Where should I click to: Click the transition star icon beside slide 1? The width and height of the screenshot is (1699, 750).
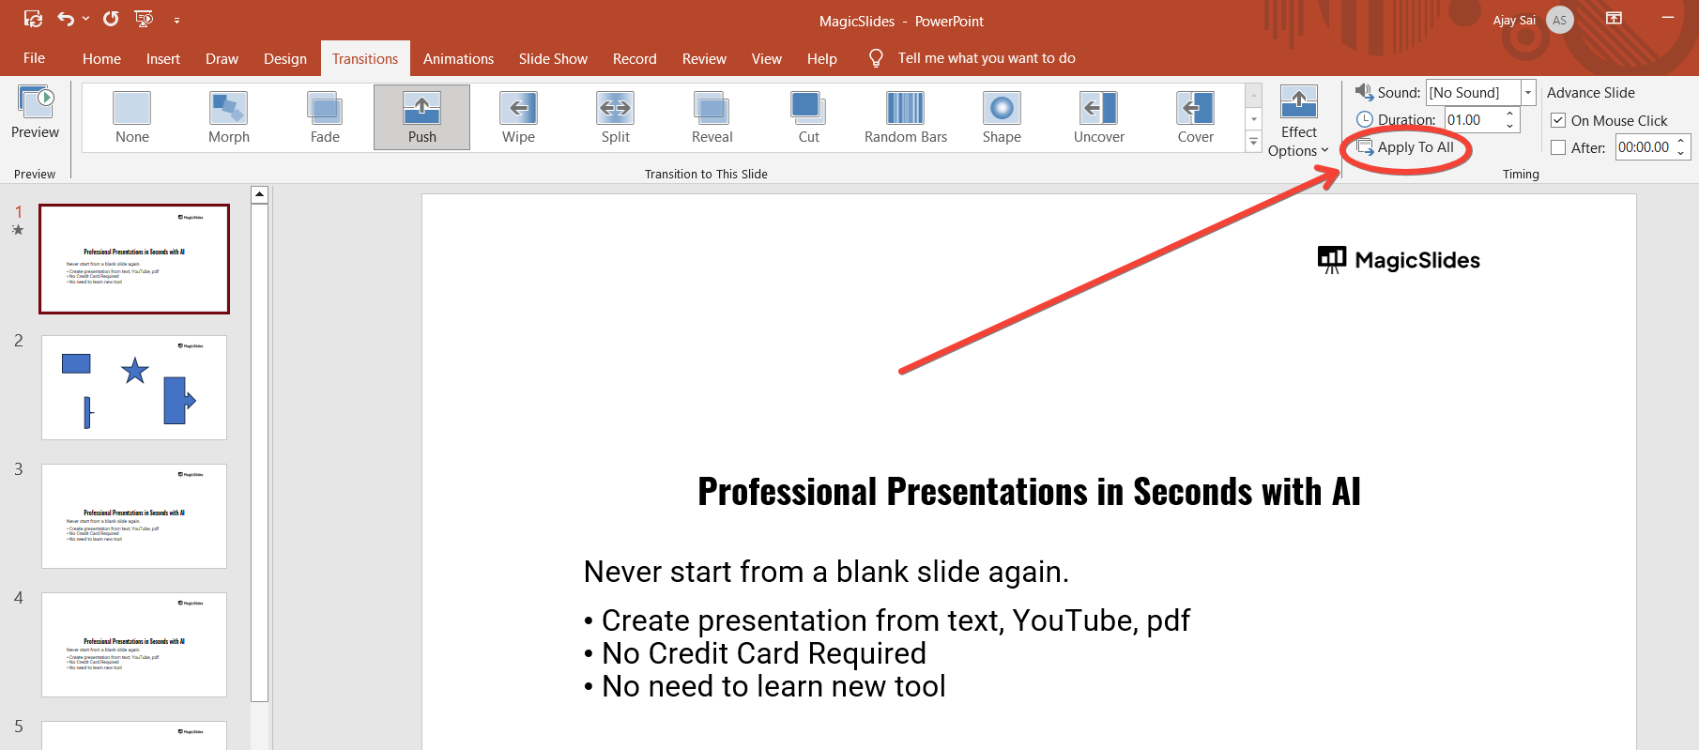point(18,230)
